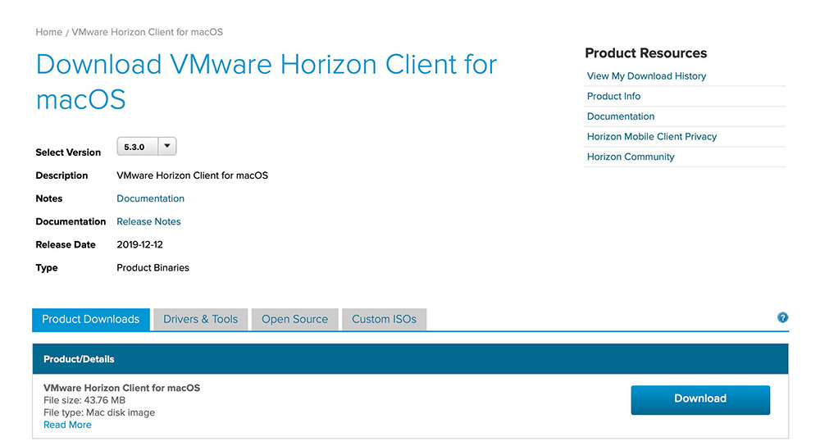
Task: Click VMware Horizon Client breadcrumb link
Action: (x=147, y=32)
